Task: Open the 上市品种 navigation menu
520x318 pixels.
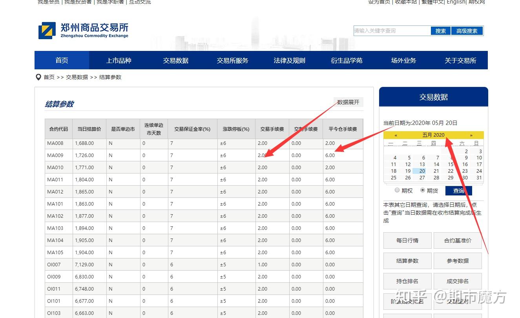Action: pyautogui.click(x=119, y=60)
